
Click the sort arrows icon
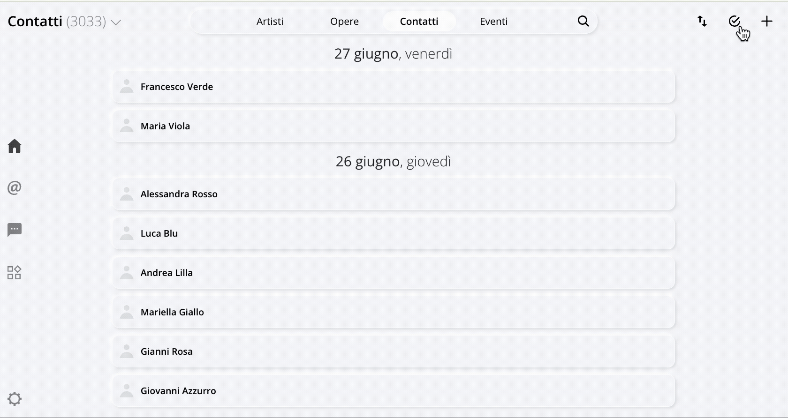point(702,21)
